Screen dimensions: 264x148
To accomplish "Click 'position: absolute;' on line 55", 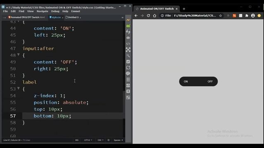I will [61, 102].
